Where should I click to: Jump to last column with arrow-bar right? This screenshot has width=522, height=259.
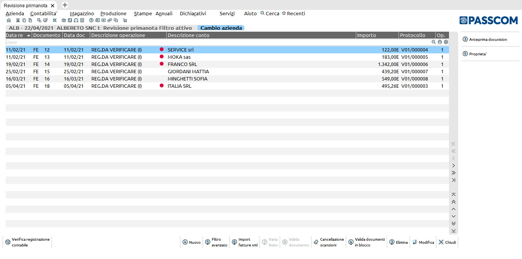tap(454, 180)
